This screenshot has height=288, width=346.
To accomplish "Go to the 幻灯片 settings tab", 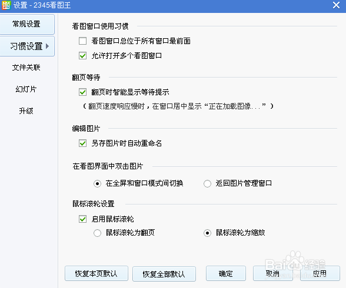I will 26,89.
